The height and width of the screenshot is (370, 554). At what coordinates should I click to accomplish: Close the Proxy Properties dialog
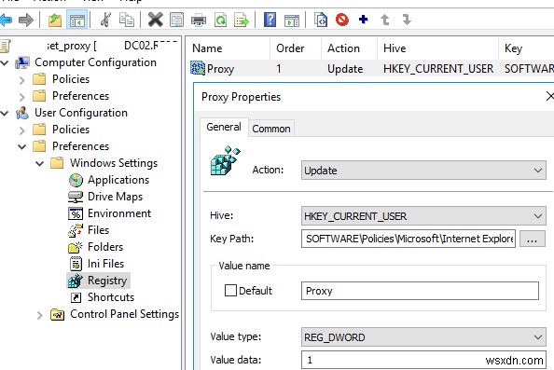[549, 96]
